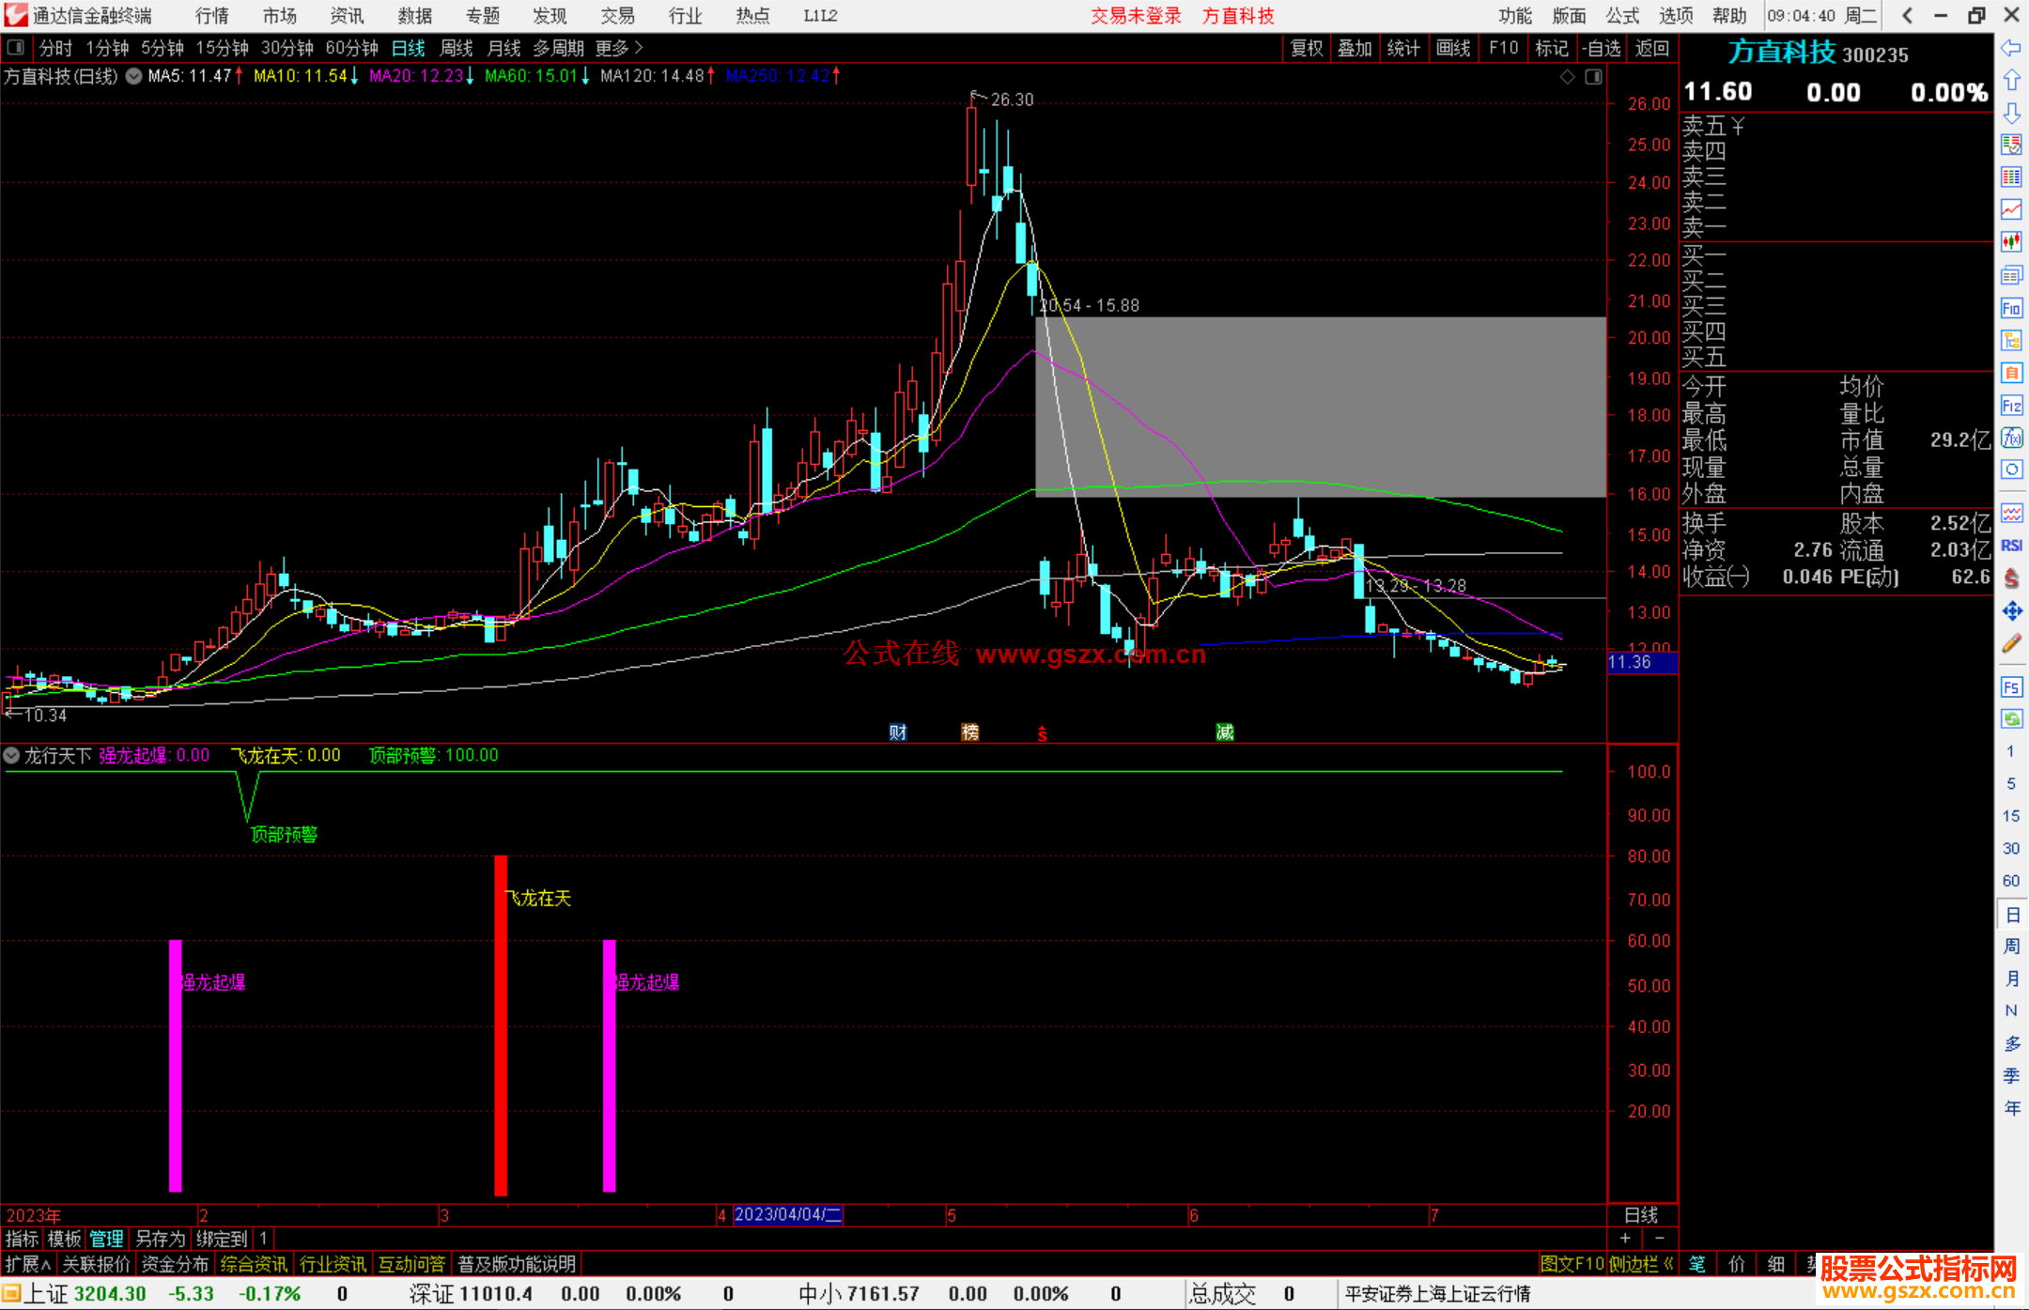Expand the 龙行天下 indicator dropdown arrow
Viewport: 2029px width, 1310px height.
(11, 755)
